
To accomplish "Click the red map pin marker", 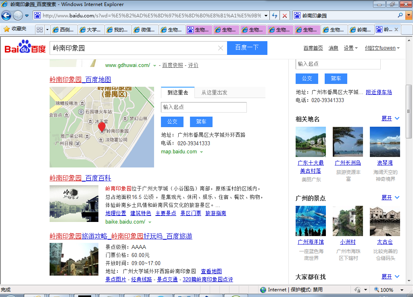I will (x=102, y=128).
